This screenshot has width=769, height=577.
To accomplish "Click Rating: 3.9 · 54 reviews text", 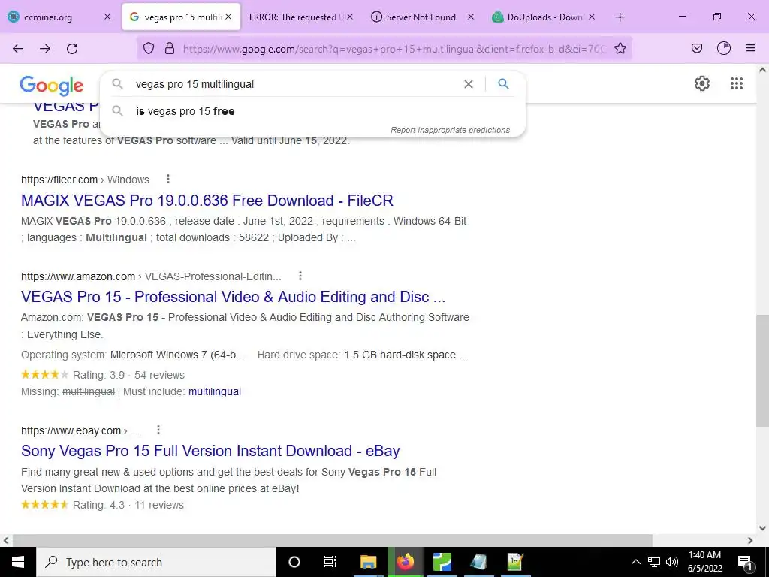I will click(128, 375).
